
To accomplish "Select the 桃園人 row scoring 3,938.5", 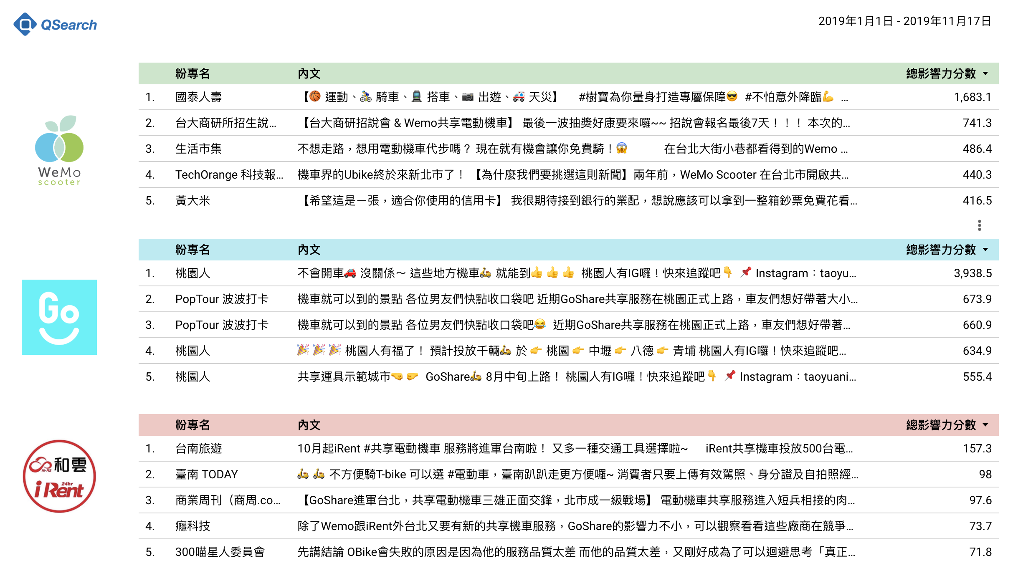I will 193,273.
